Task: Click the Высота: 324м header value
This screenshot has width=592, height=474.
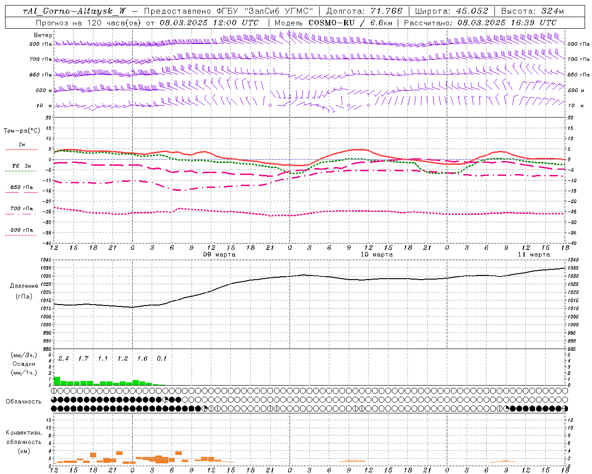Action: (532, 11)
